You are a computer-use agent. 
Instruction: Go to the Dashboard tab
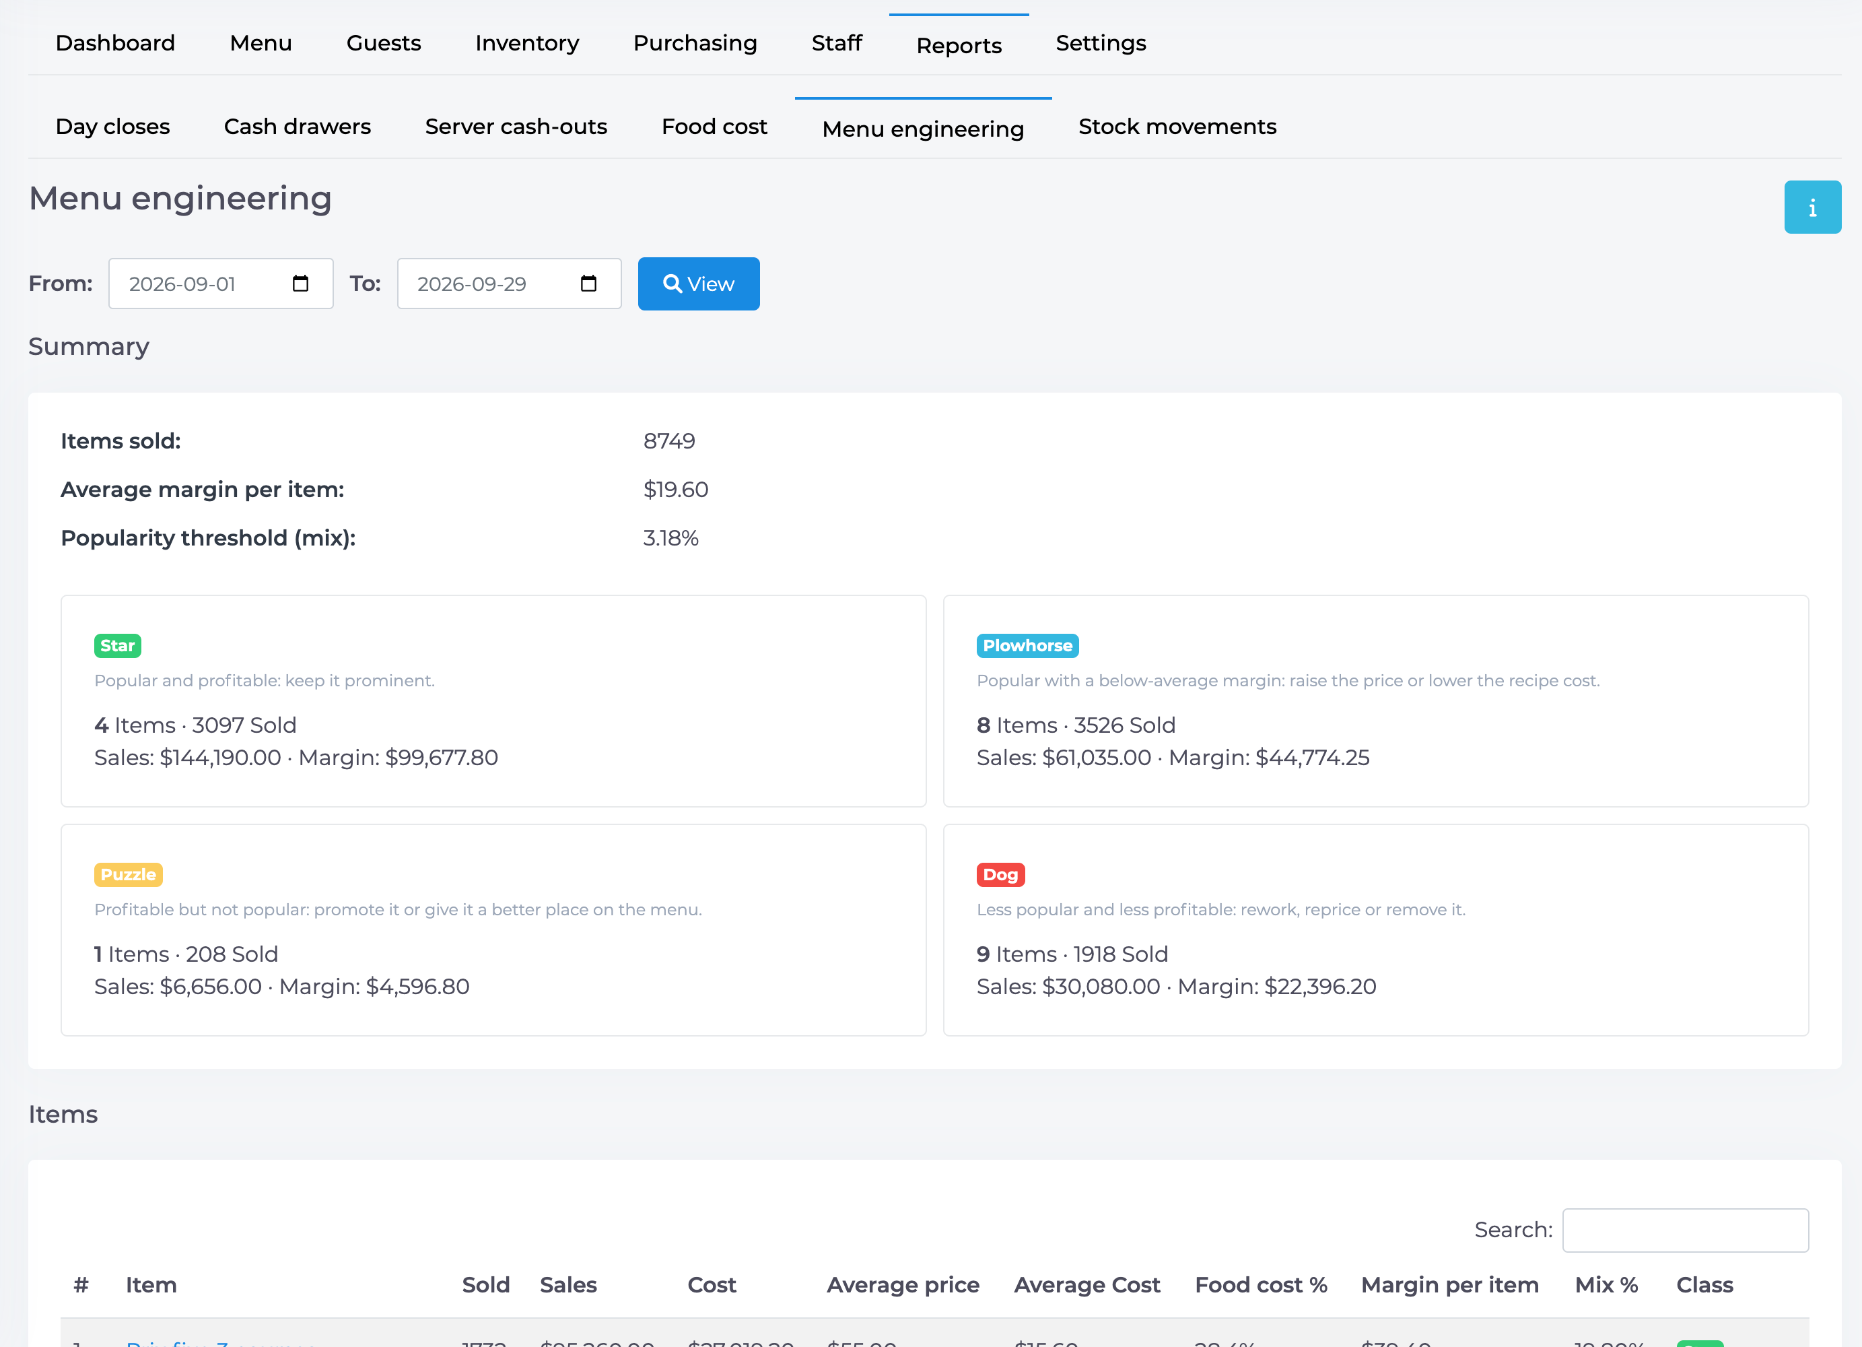tap(115, 42)
